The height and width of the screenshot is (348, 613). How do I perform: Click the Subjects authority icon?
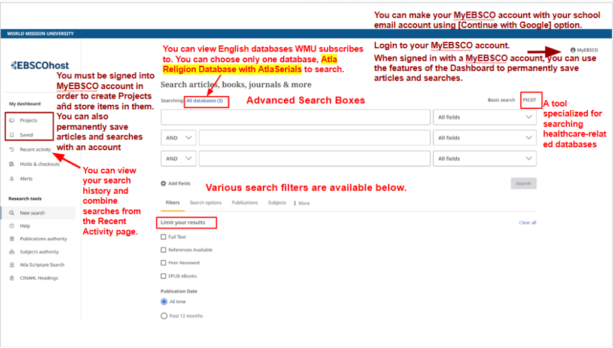click(12, 252)
